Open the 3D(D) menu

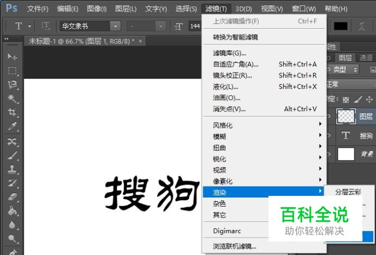pyautogui.click(x=243, y=9)
